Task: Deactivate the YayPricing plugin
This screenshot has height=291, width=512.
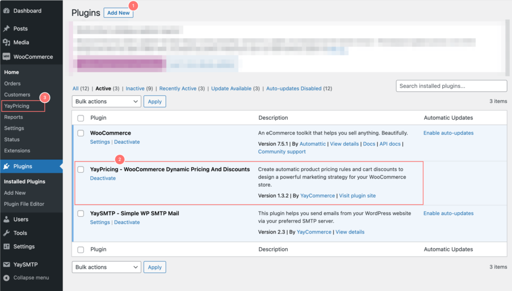Action: pos(102,178)
